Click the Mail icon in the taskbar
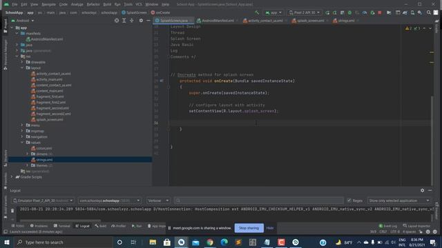 click(x=195, y=242)
